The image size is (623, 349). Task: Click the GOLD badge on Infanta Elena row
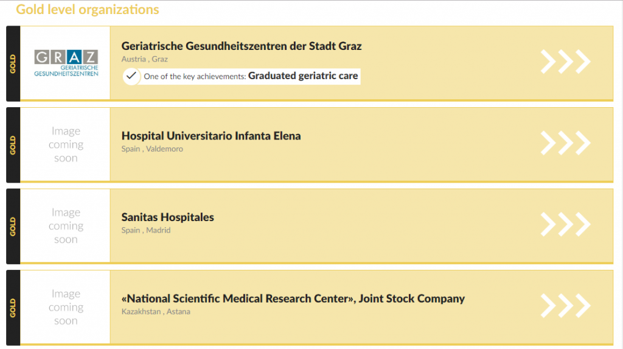(13, 145)
